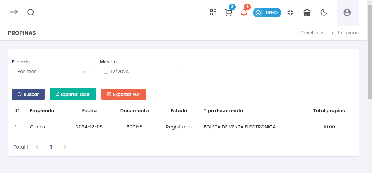Image resolution: width=372 pixels, height=173 pixels.
Task: Select page 1 in pagination
Action: click(51, 147)
